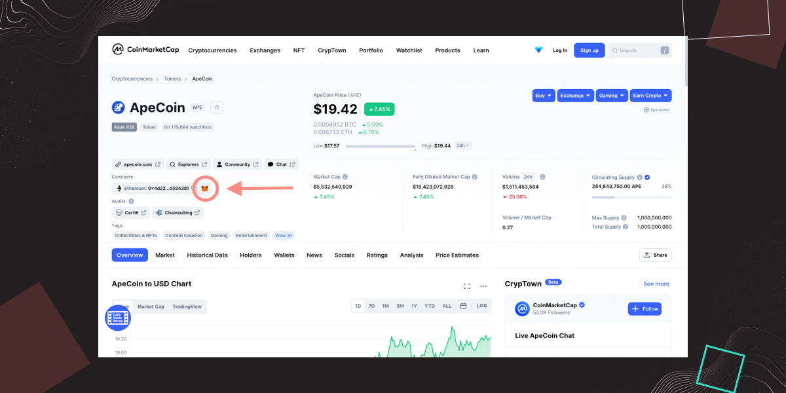Viewport: 786px width, 393px height.
Task: Click Log In
Action: [560, 50]
